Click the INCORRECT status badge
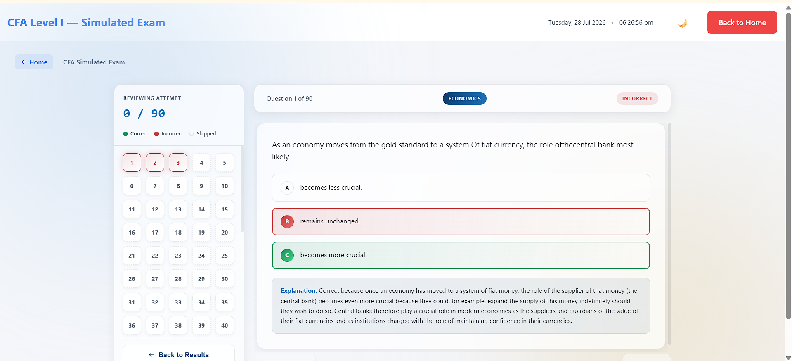Screen dimensions: 792x361 click(637, 98)
